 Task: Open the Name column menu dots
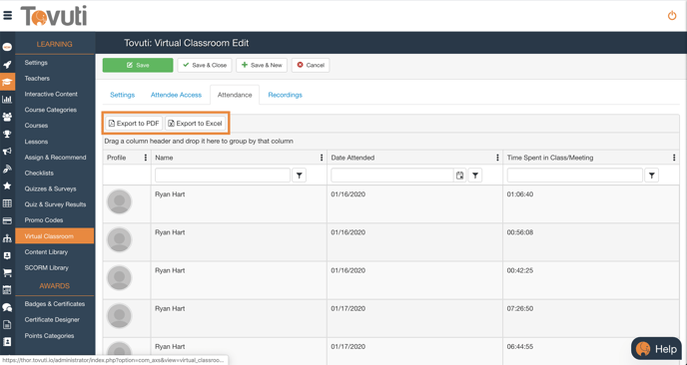322,158
